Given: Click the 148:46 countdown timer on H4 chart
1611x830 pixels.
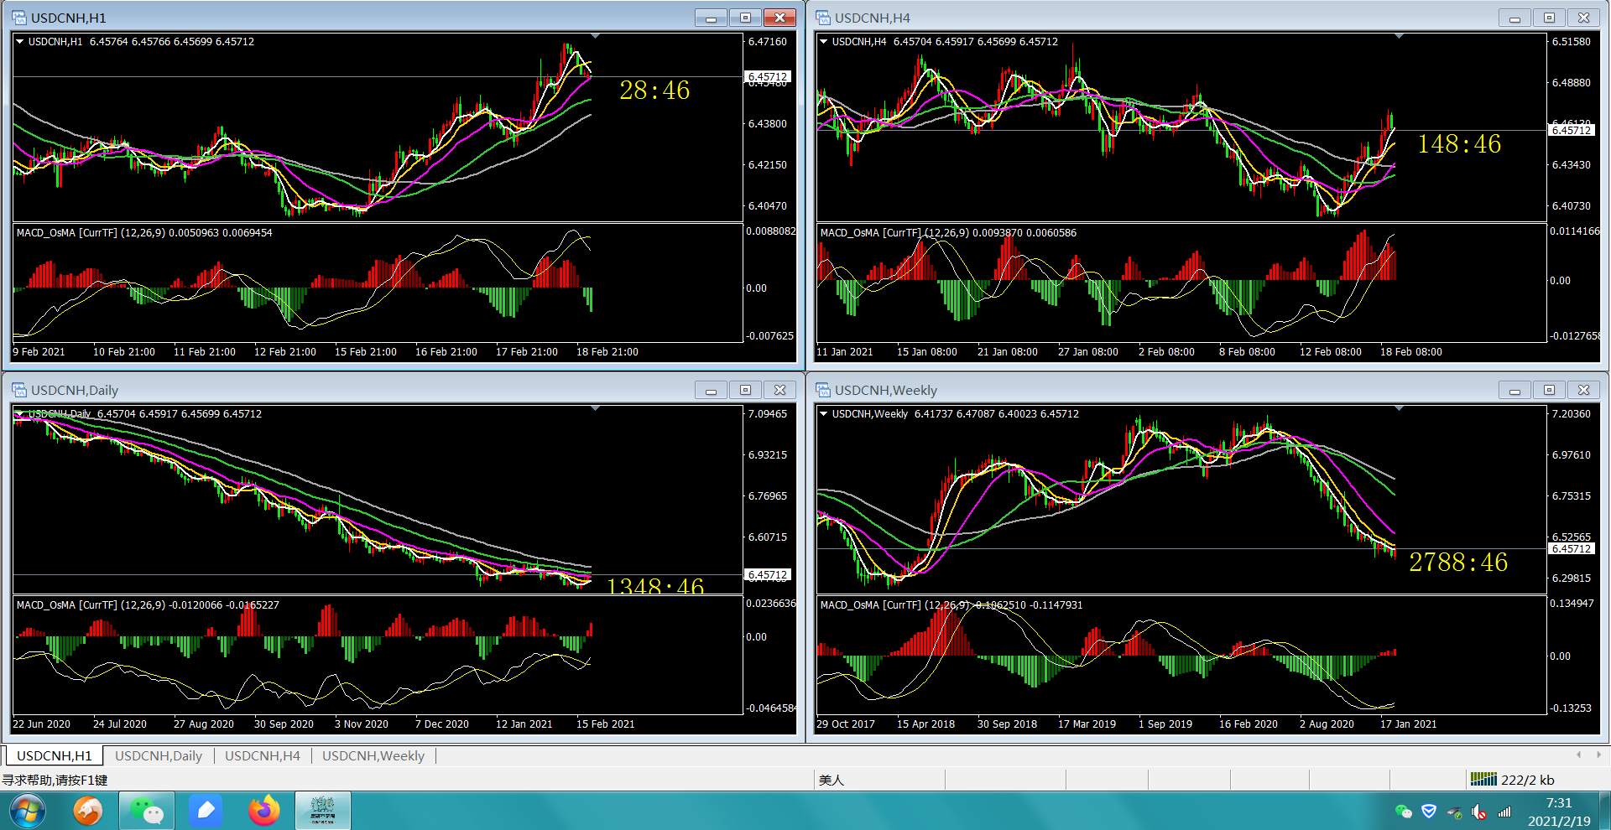Looking at the screenshot, I should [1459, 144].
